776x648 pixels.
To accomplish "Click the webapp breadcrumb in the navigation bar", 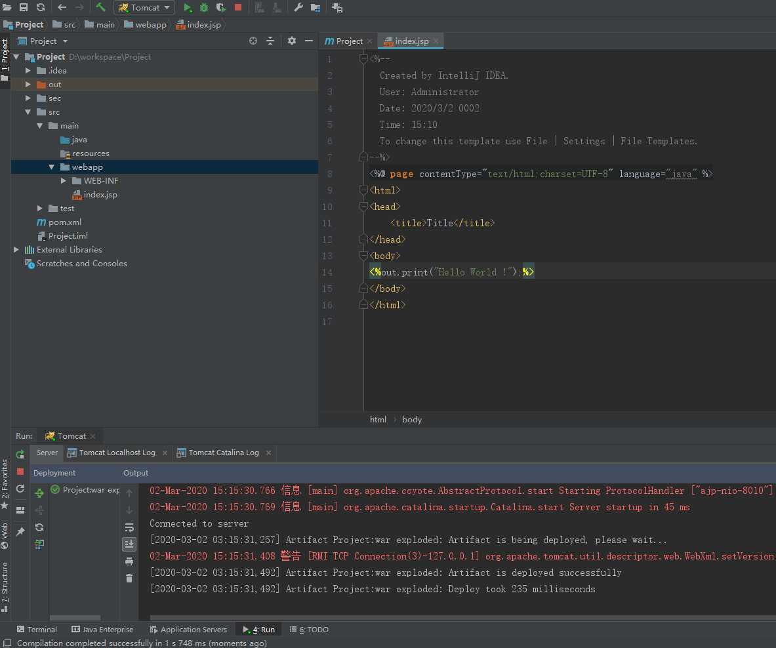I will click(146, 25).
